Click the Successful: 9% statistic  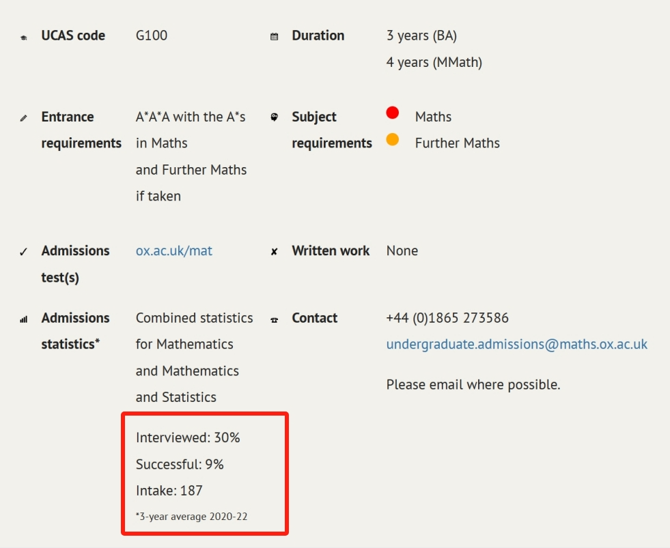180,464
